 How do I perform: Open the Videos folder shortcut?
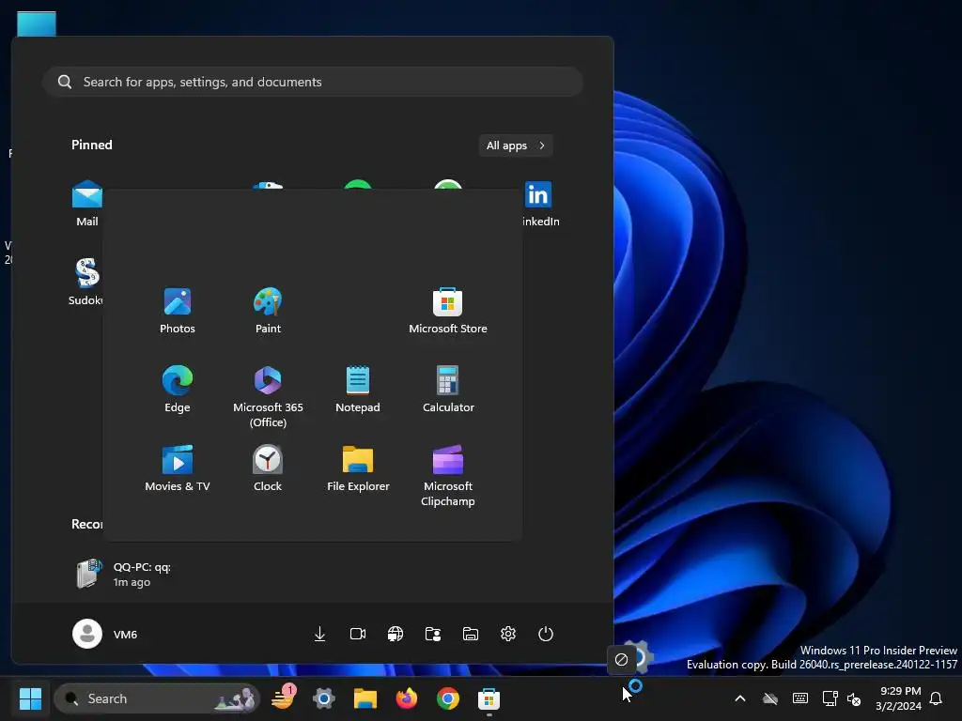[x=358, y=634]
